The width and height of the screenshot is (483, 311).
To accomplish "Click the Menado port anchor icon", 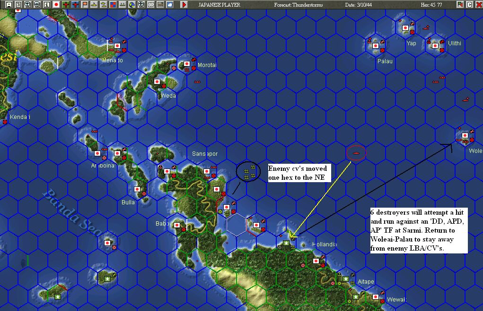I will 111,40.
